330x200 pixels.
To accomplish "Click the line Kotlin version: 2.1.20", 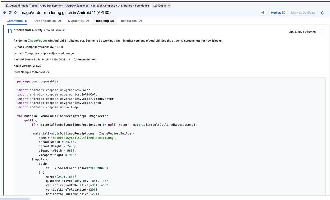I will 27,66.
